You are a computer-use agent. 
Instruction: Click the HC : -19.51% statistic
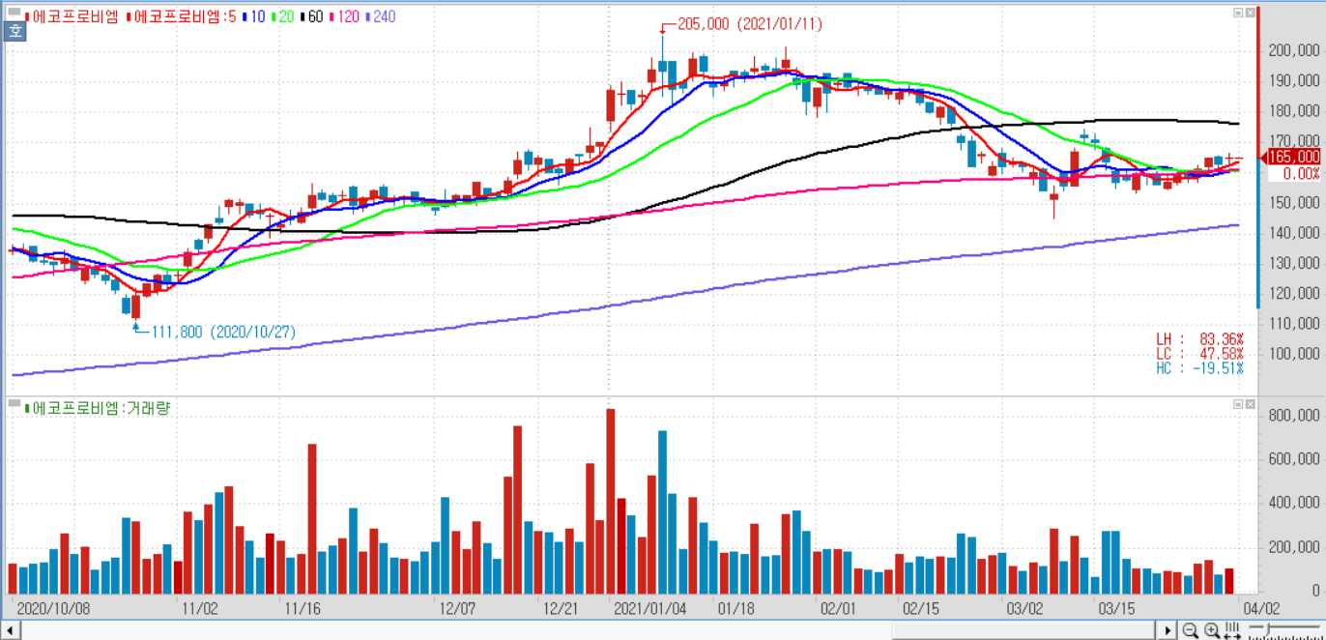coord(1199,368)
